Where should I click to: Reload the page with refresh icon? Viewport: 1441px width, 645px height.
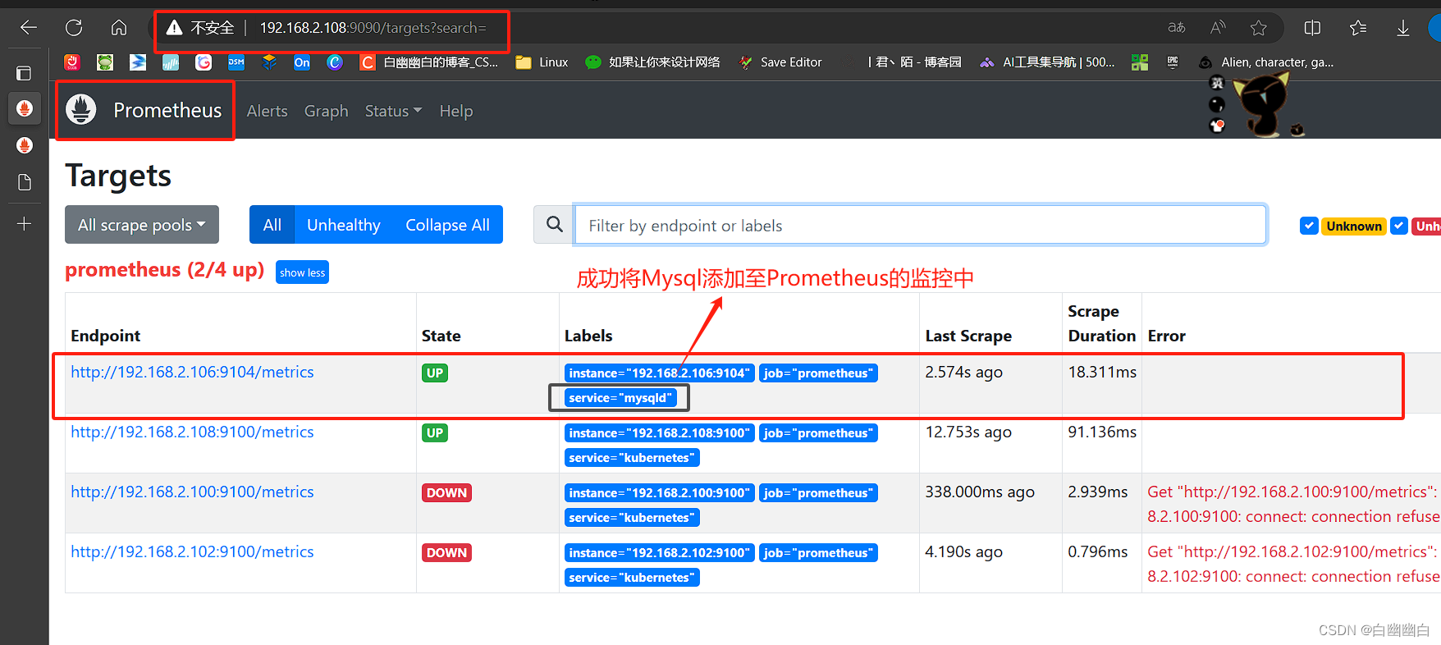point(74,28)
